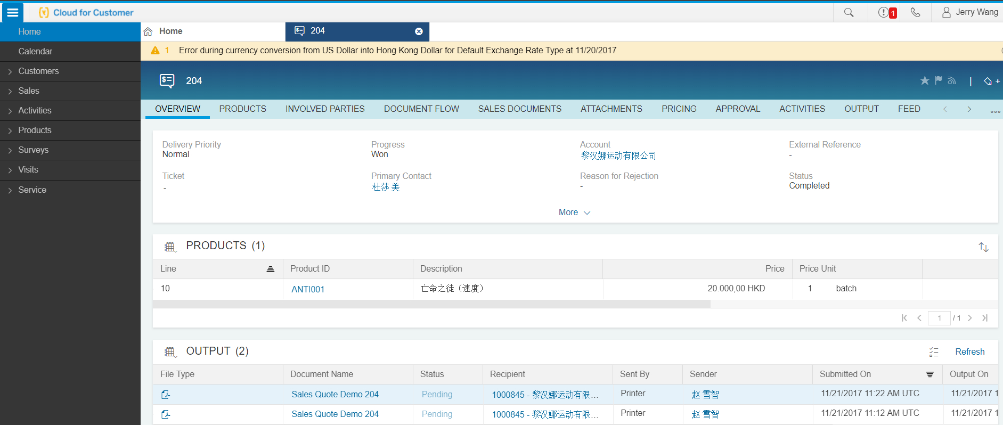
Task: Open account 黎汉娜运动有限公司 link
Action: pos(618,156)
